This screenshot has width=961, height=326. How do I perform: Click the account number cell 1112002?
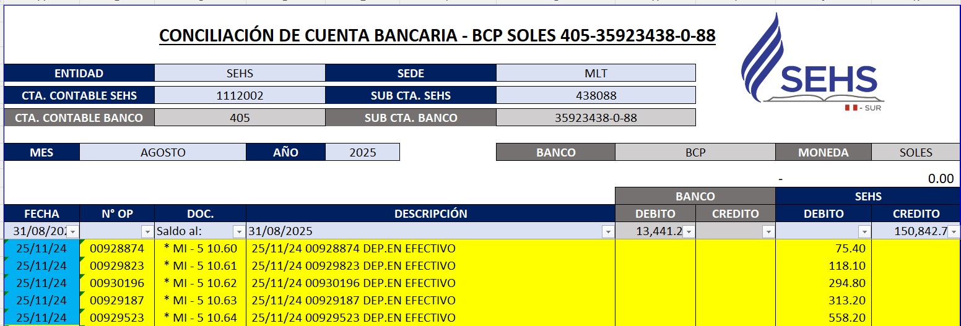pos(240,95)
